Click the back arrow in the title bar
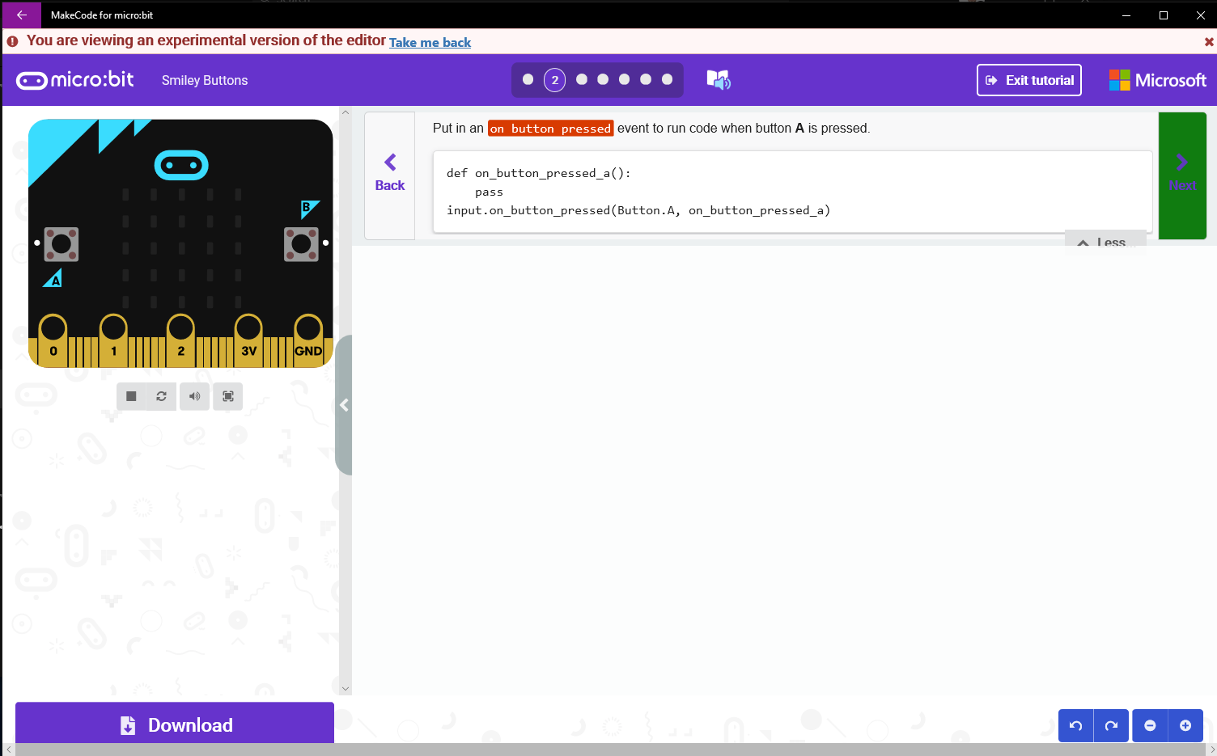This screenshot has height=756, width=1217. (x=22, y=15)
